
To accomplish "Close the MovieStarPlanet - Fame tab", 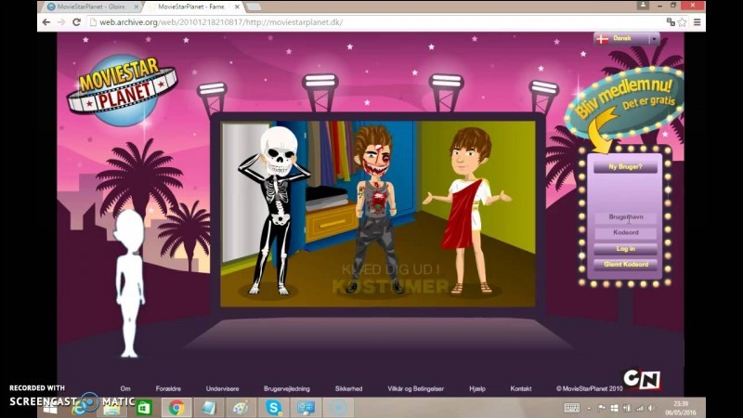I will (x=237, y=7).
